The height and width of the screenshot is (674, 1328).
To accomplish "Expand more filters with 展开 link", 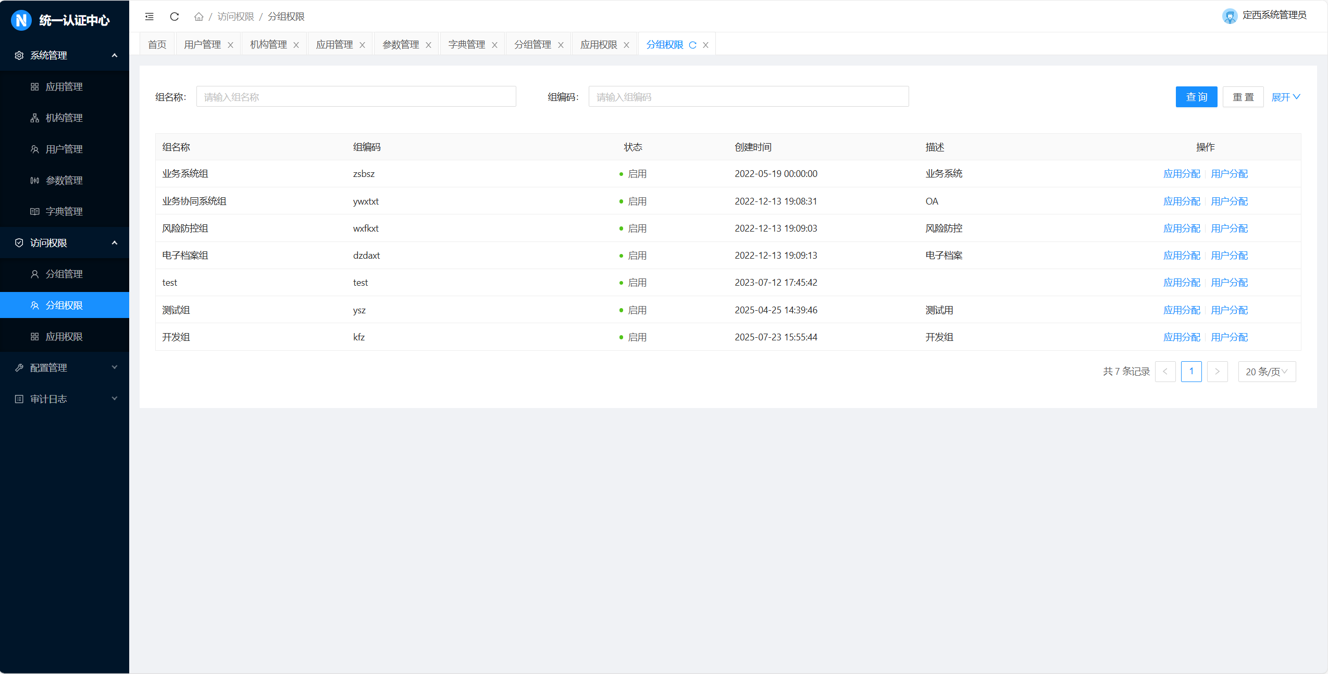I will 1285,97.
